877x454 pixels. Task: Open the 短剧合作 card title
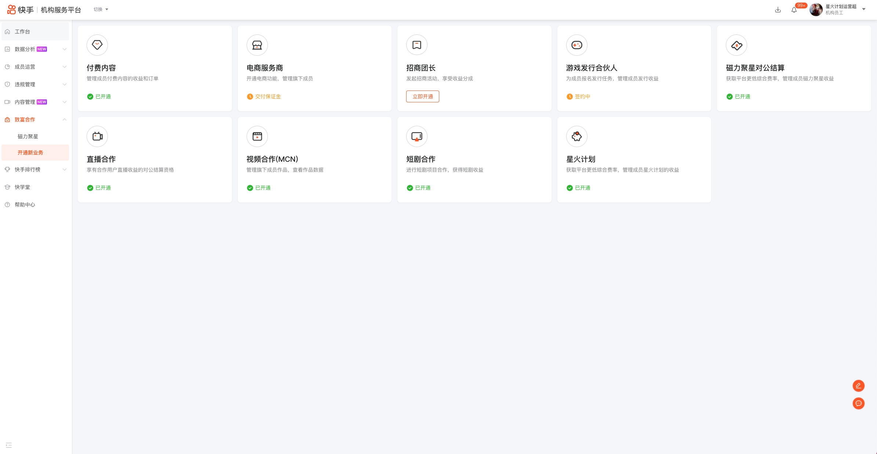[x=421, y=159]
